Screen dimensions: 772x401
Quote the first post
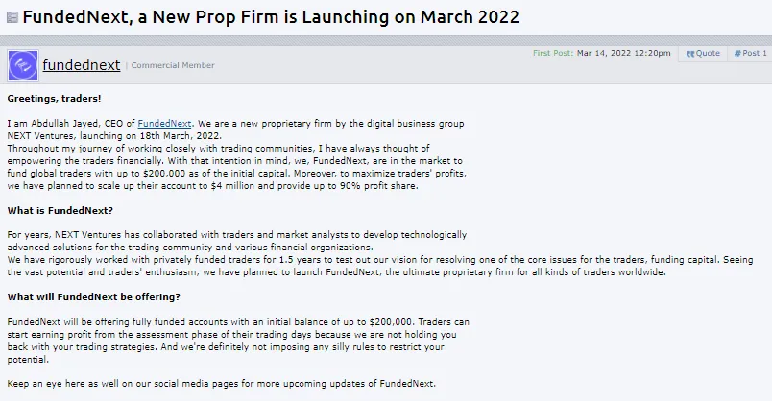[703, 54]
